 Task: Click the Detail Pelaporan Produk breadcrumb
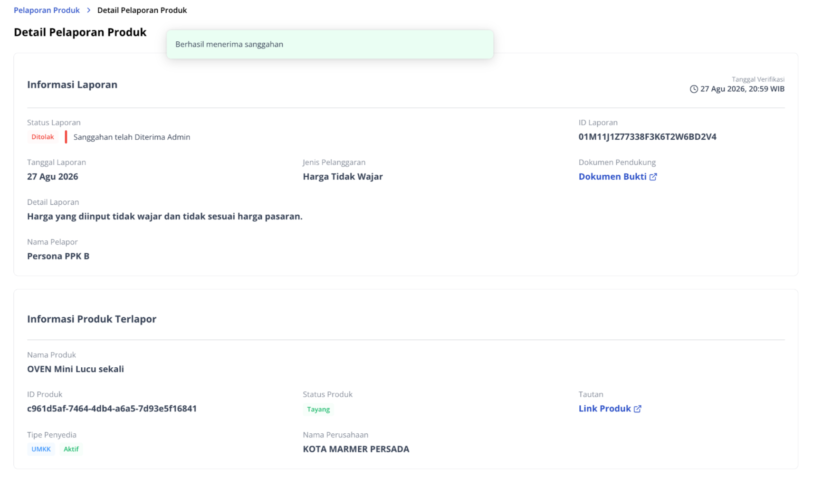tap(142, 10)
